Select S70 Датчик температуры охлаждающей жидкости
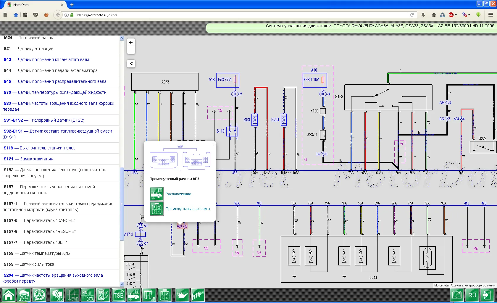The width and height of the screenshot is (497, 303). 60,92
